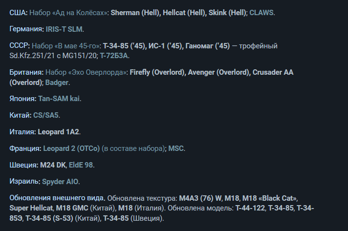This screenshot has width=348, height=231.
Task: Click the Sherman (Hell) vehicle name
Action: 134,12
